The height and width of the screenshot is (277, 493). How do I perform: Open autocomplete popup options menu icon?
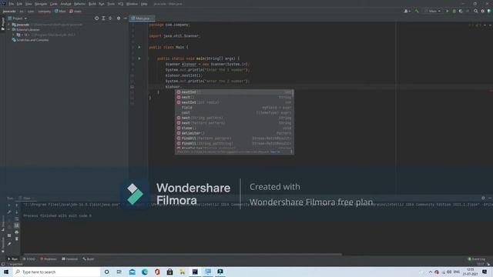(x=291, y=152)
